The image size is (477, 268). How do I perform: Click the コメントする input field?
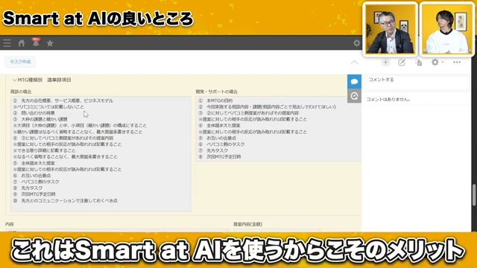pyautogui.click(x=416, y=80)
